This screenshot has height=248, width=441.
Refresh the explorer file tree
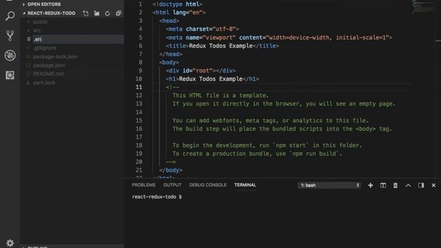107,13
